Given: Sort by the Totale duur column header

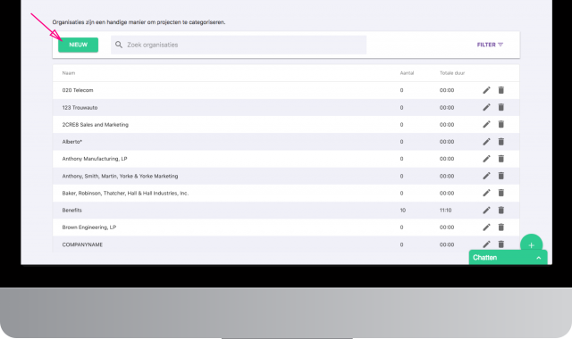Looking at the screenshot, I should (452, 73).
